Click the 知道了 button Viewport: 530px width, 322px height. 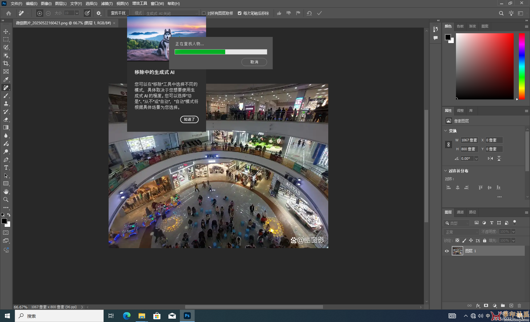[189, 119]
